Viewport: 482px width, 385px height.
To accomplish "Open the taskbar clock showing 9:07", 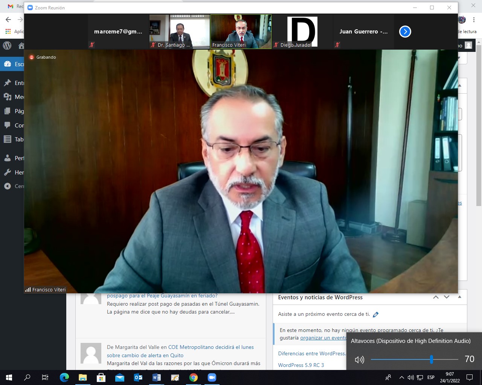I will click(x=450, y=377).
